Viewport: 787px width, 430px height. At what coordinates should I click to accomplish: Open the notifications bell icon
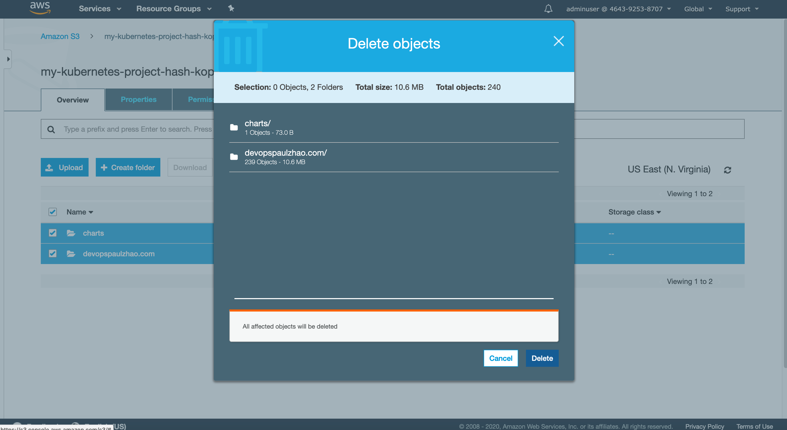point(548,9)
